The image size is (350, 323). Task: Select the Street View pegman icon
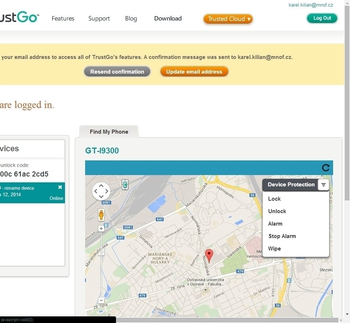tap(101, 215)
